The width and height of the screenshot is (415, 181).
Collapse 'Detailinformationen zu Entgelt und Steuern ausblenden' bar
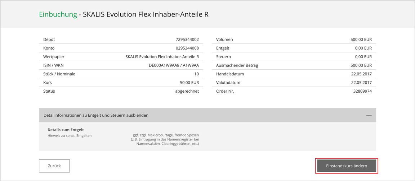(x=207, y=115)
